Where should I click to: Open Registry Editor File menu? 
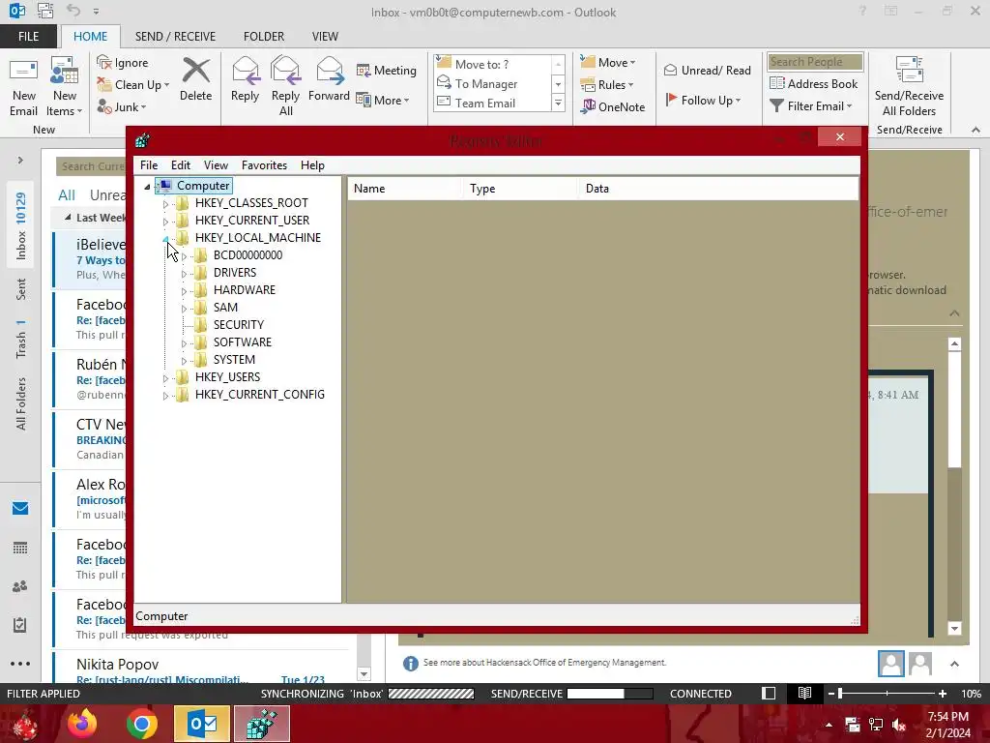coord(149,164)
